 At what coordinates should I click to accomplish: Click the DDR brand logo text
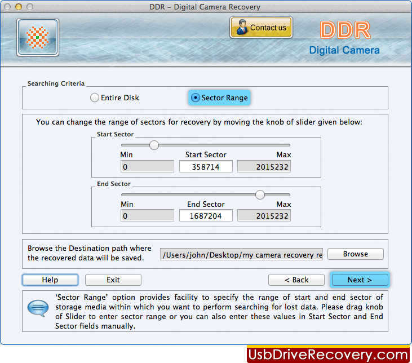(x=345, y=30)
